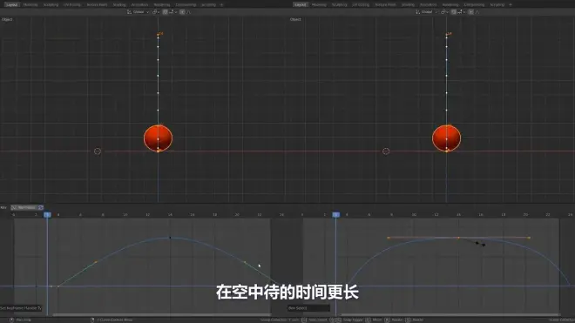Click transform orientation icon in right viewport

coord(417,12)
